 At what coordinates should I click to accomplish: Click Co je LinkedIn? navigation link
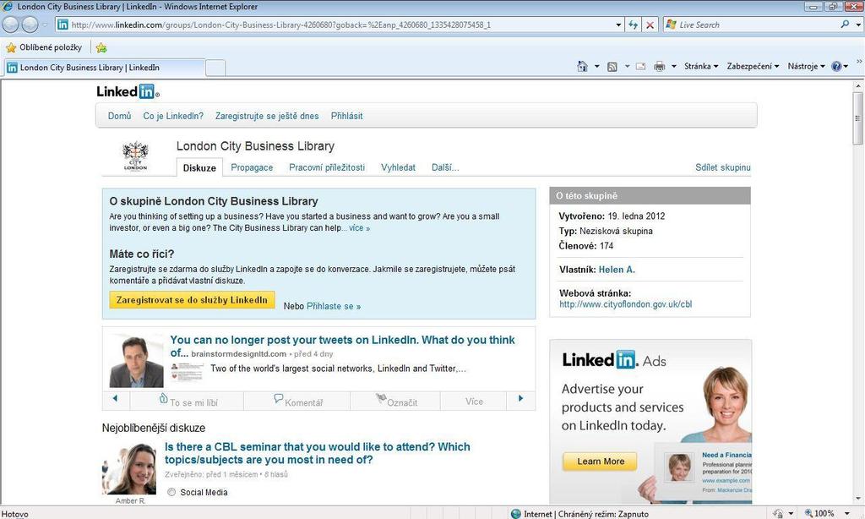[173, 116]
